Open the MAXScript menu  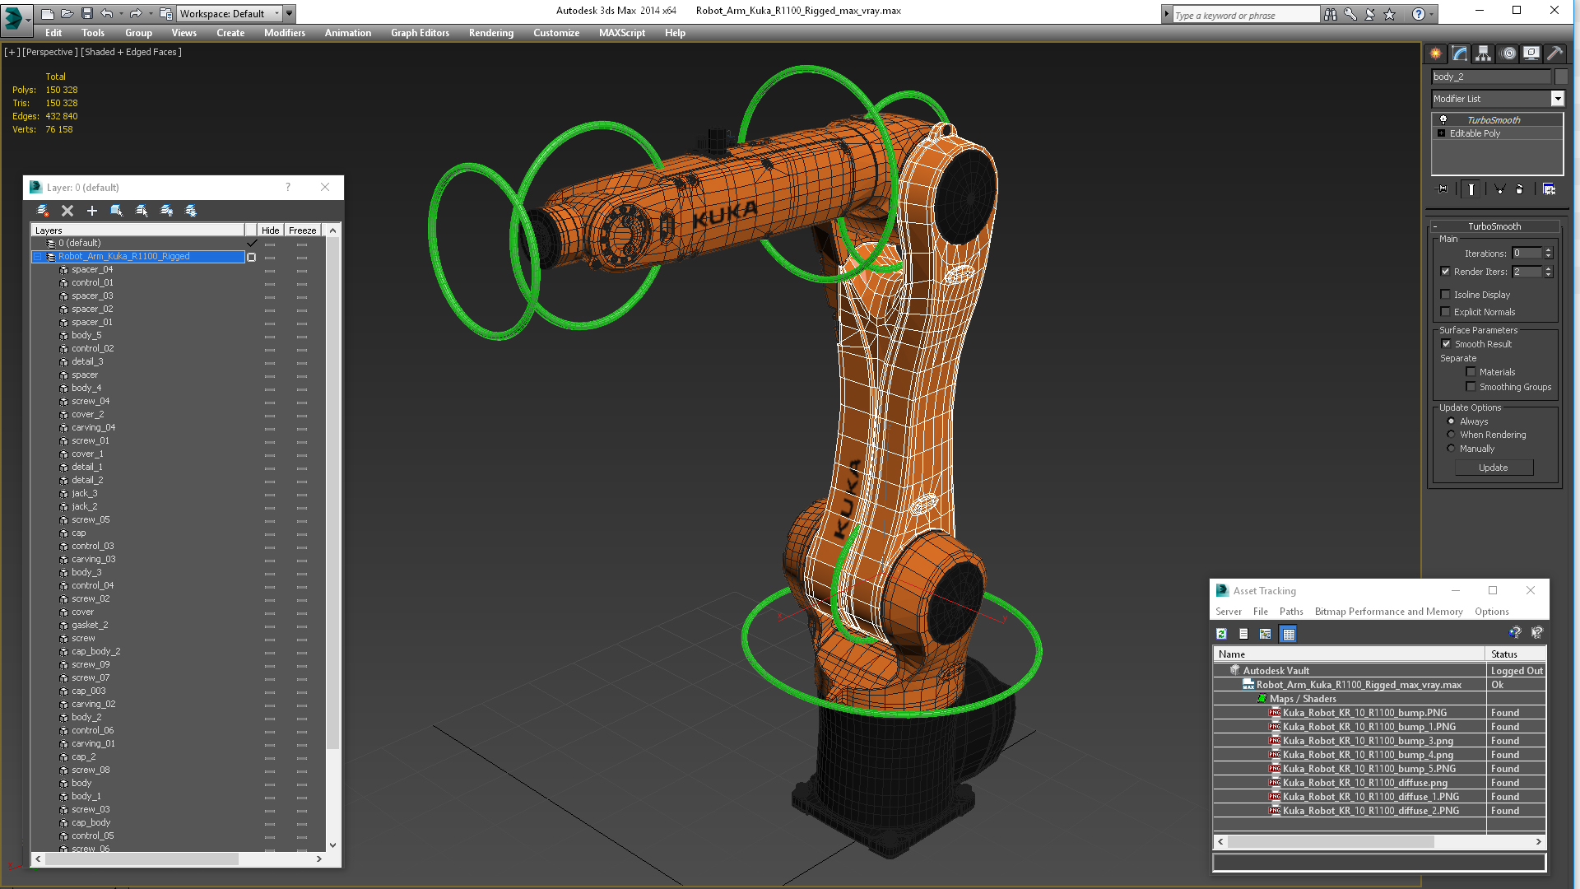[622, 33]
